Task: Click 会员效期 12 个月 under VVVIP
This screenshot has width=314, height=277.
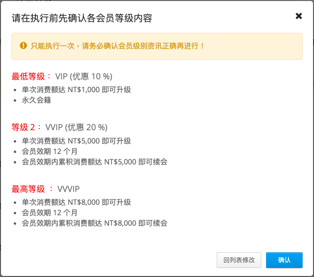Action: (x=49, y=212)
